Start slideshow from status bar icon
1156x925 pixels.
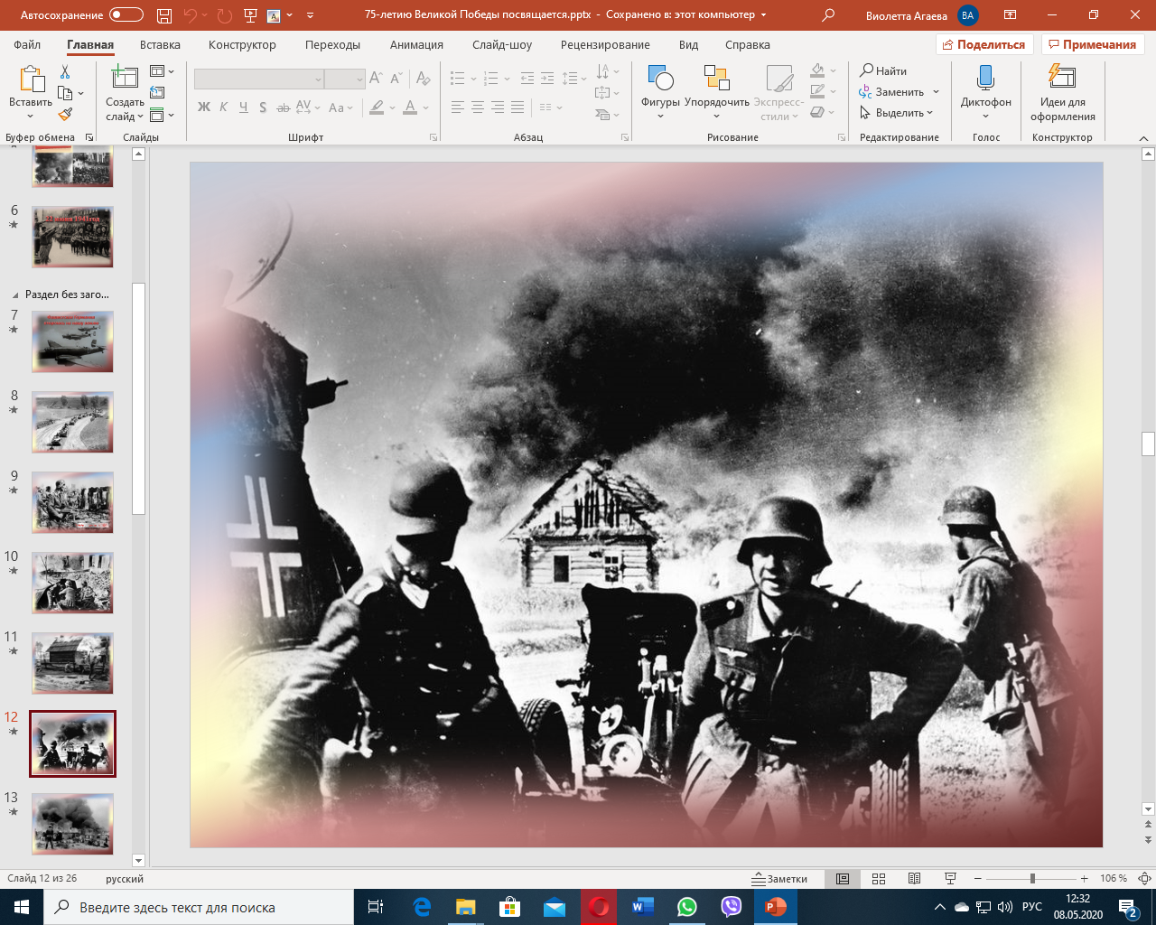click(x=950, y=879)
